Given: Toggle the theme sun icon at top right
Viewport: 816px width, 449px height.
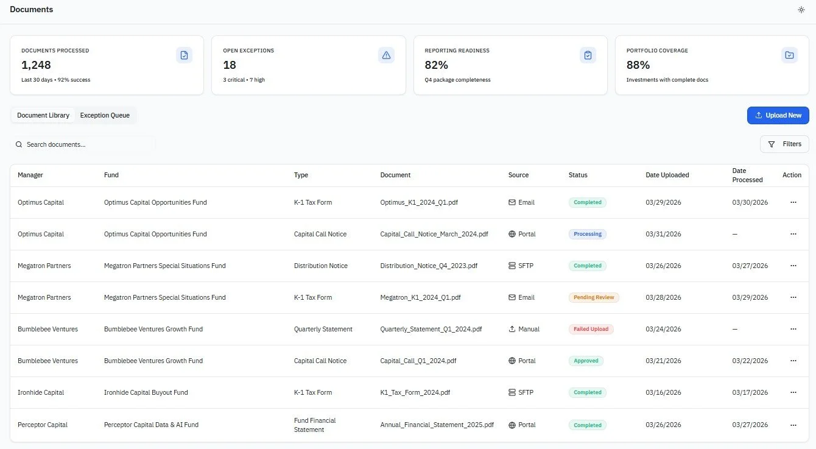Looking at the screenshot, I should pyautogui.click(x=801, y=10).
